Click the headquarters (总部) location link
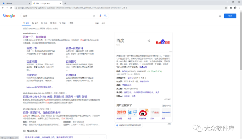The height and width of the screenshot is (139, 242). (127, 85)
